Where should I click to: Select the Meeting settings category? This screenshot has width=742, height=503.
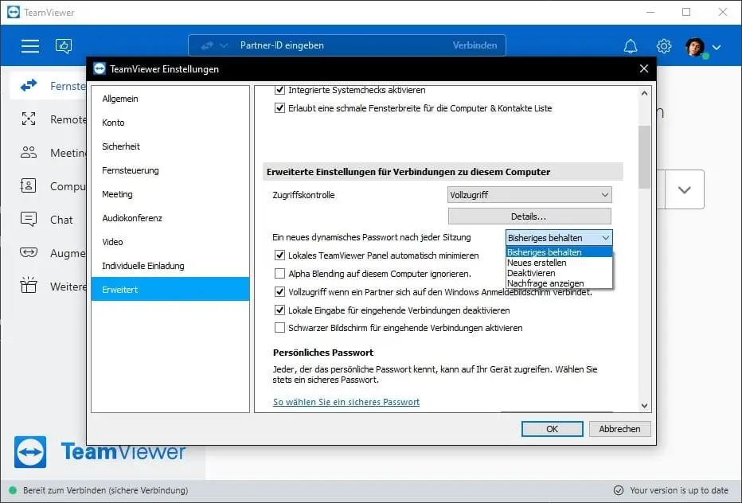170,194
